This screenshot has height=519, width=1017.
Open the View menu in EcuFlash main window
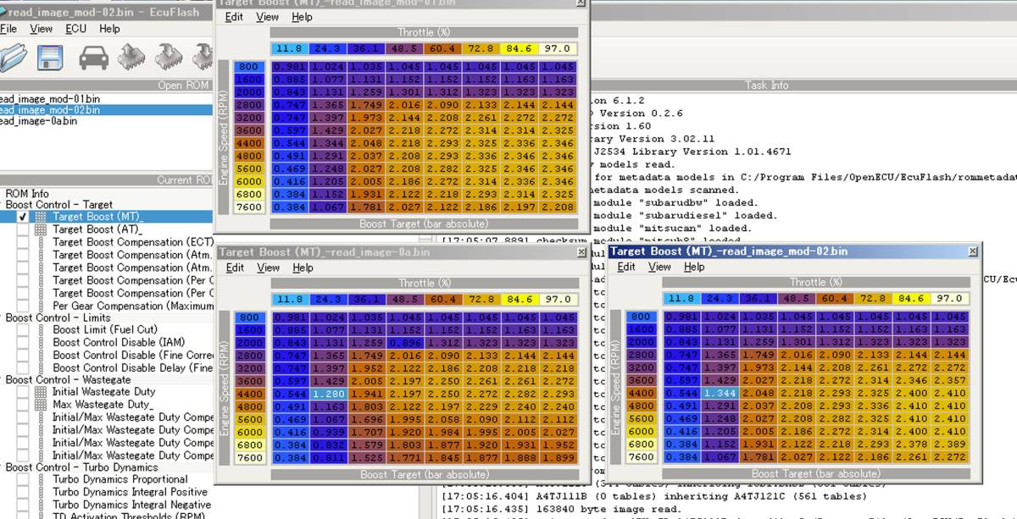[41, 29]
